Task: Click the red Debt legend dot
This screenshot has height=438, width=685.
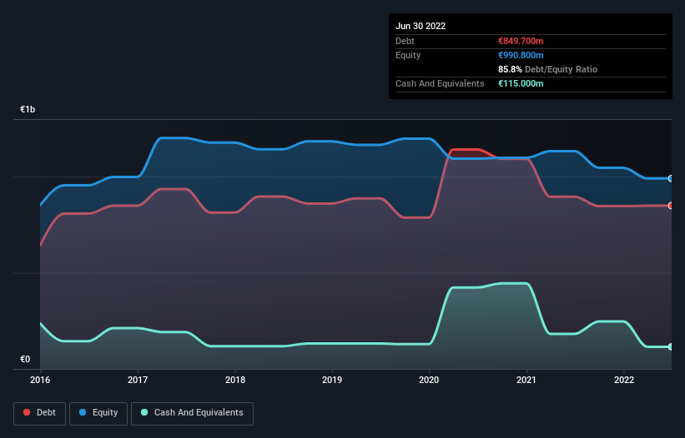Action: click(27, 412)
